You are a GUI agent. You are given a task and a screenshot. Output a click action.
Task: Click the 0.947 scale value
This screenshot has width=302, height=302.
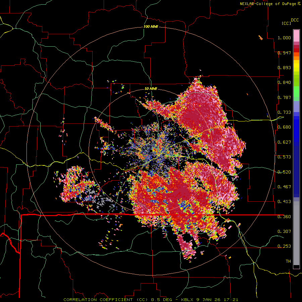(284, 53)
